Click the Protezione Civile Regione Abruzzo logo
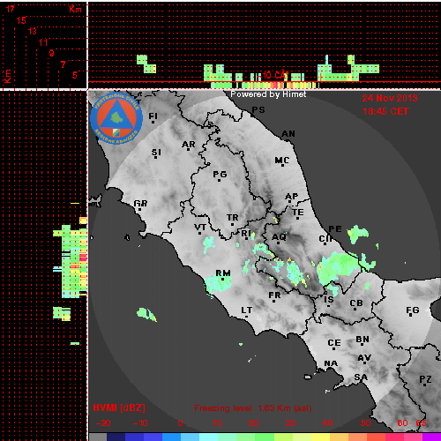Viewport: 441px width, 441px height. [116, 119]
